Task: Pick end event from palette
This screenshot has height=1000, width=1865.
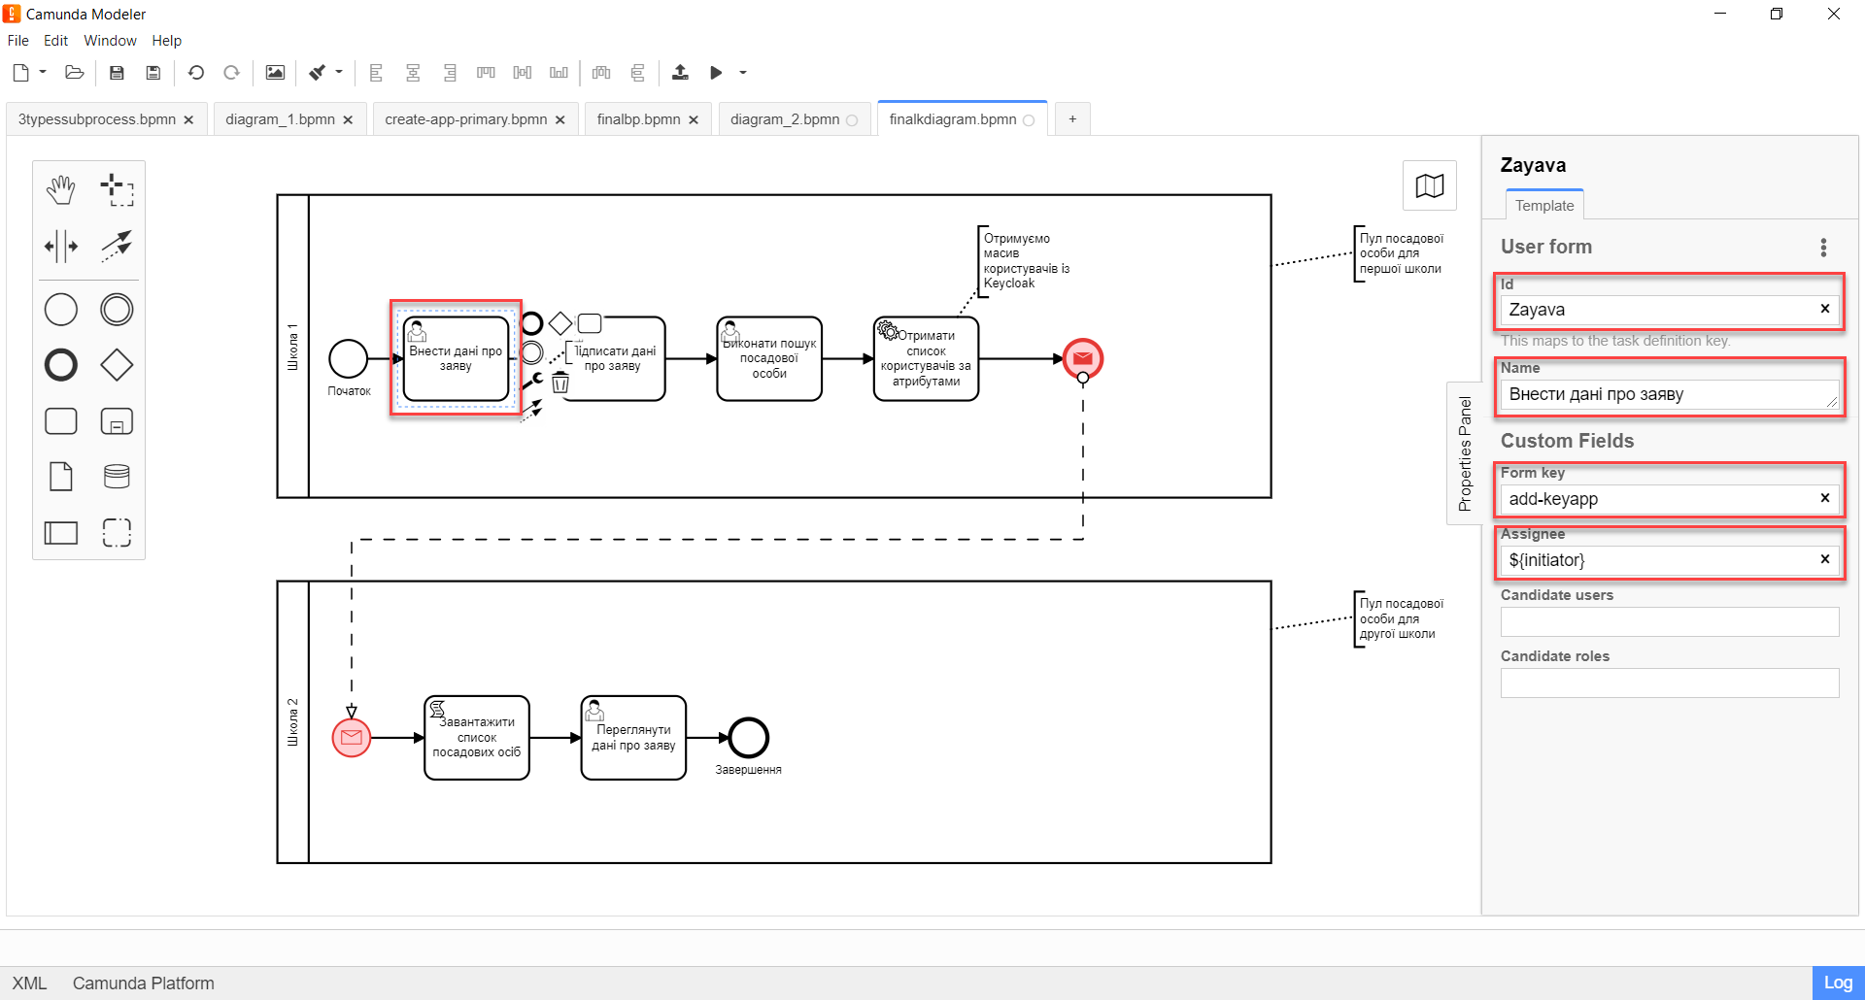Action: 61,365
